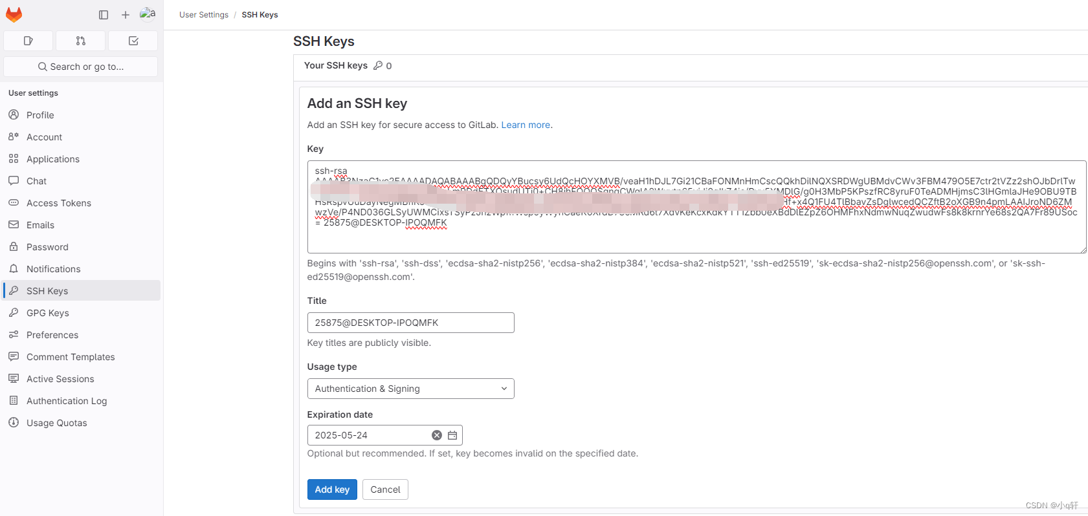Click the Authentication Log icon
The height and width of the screenshot is (516, 1088).
pyautogui.click(x=14, y=400)
